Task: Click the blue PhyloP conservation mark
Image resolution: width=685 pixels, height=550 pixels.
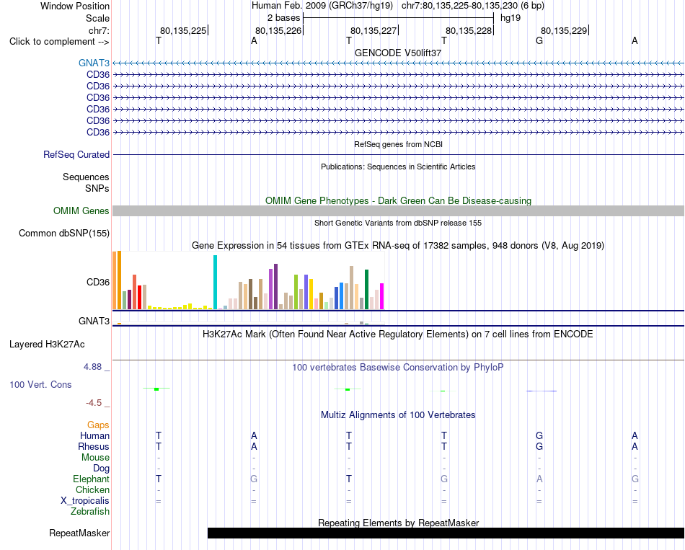Action: click(x=542, y=391)
